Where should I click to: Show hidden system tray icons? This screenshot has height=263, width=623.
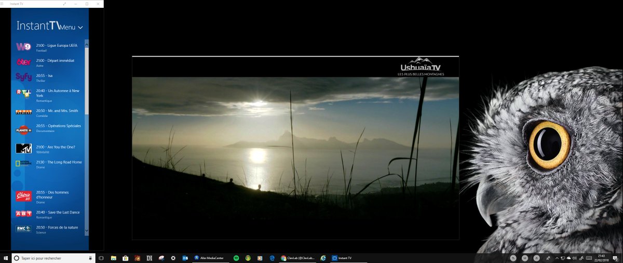(x=557, y=258)
